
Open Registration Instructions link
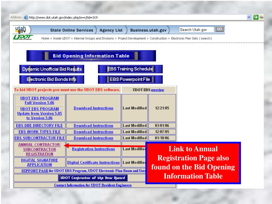[x=93, y=149]
